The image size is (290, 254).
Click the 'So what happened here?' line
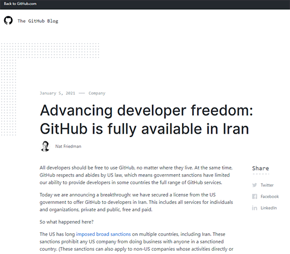pyautogui.click(x=67, y=222)
